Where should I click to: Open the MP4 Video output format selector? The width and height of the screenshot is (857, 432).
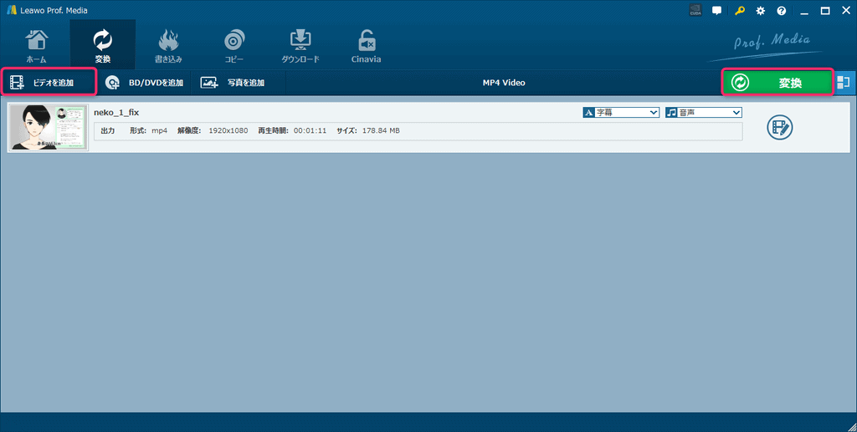click(x=504, y=83)
